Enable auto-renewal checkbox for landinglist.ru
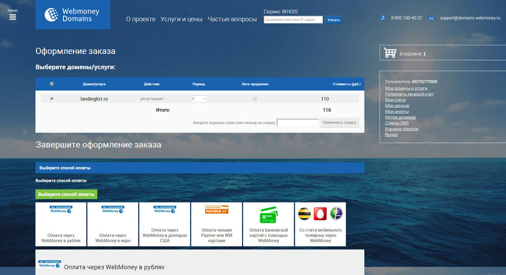Viewport: 506px width, 275px height. click(255, 99)
